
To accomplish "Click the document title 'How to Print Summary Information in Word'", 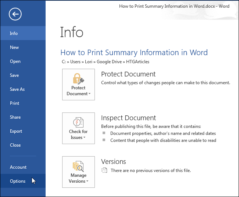I will pos(134,53).
